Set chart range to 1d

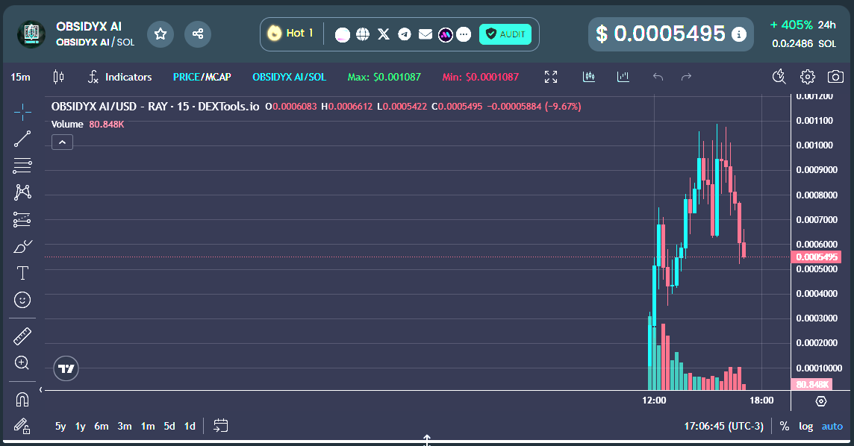click(190, 427)
